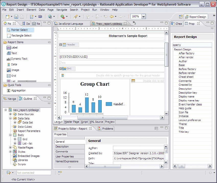
Task: Select the Aggregation quick tool
Action: pos(18,90)
